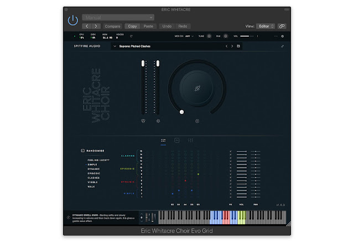
Task: Toggle the blue peg in column C5 row 3
Action: click(x=192, y=190)
